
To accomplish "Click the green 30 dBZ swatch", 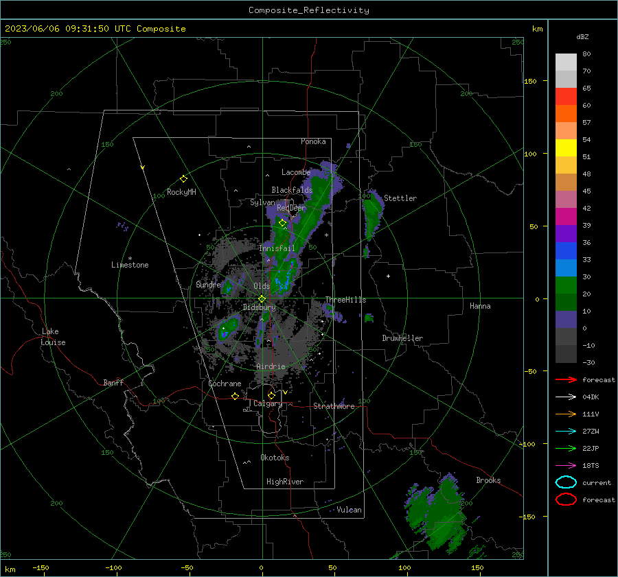I will tap(566, 285).
